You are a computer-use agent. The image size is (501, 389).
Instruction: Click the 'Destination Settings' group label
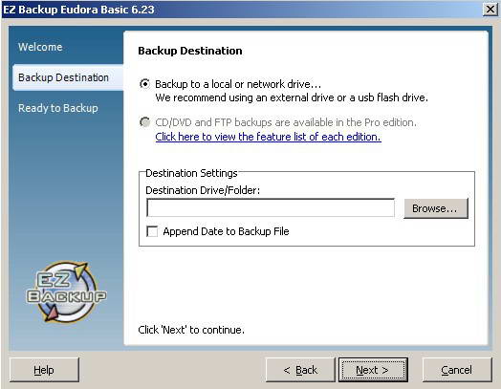pyautogui.click(x=191, y=173)
